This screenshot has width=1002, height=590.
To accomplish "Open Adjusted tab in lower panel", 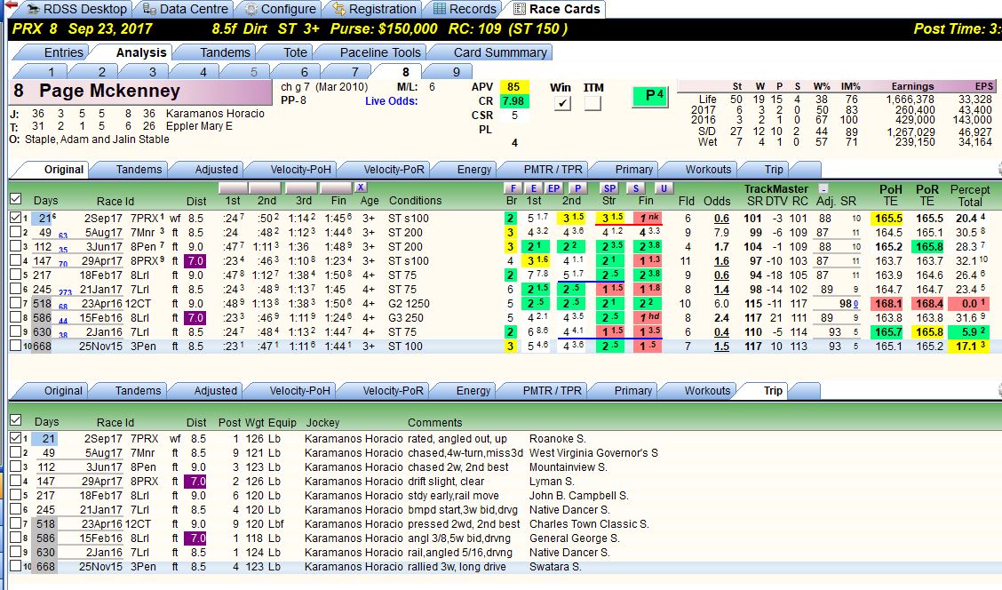I will [x=215, y=391].
